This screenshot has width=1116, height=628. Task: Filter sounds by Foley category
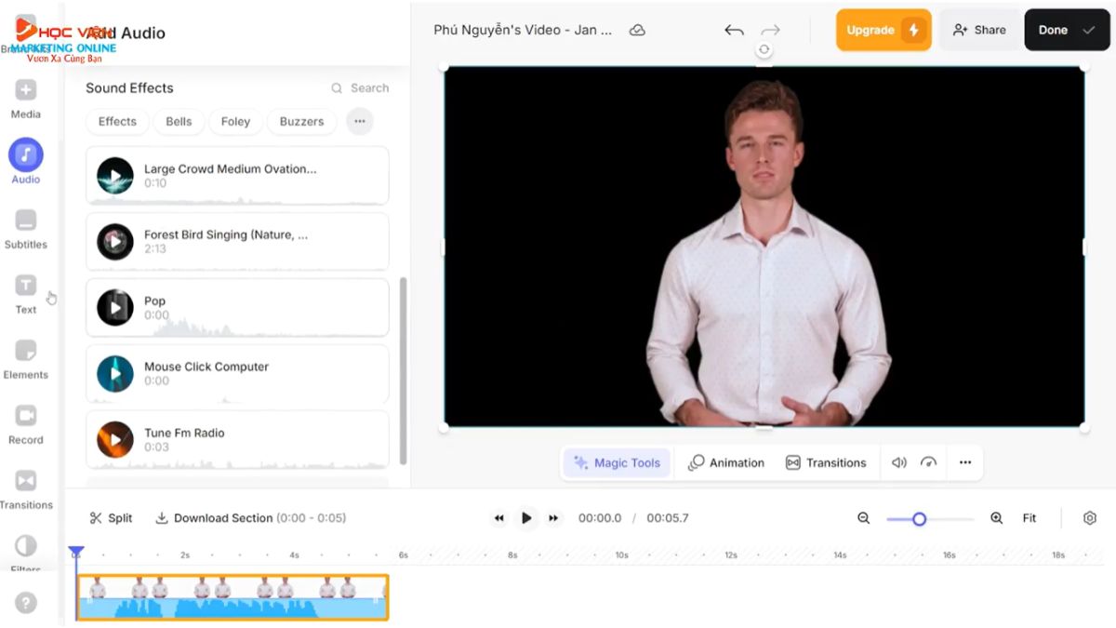(x=235, y=121)
